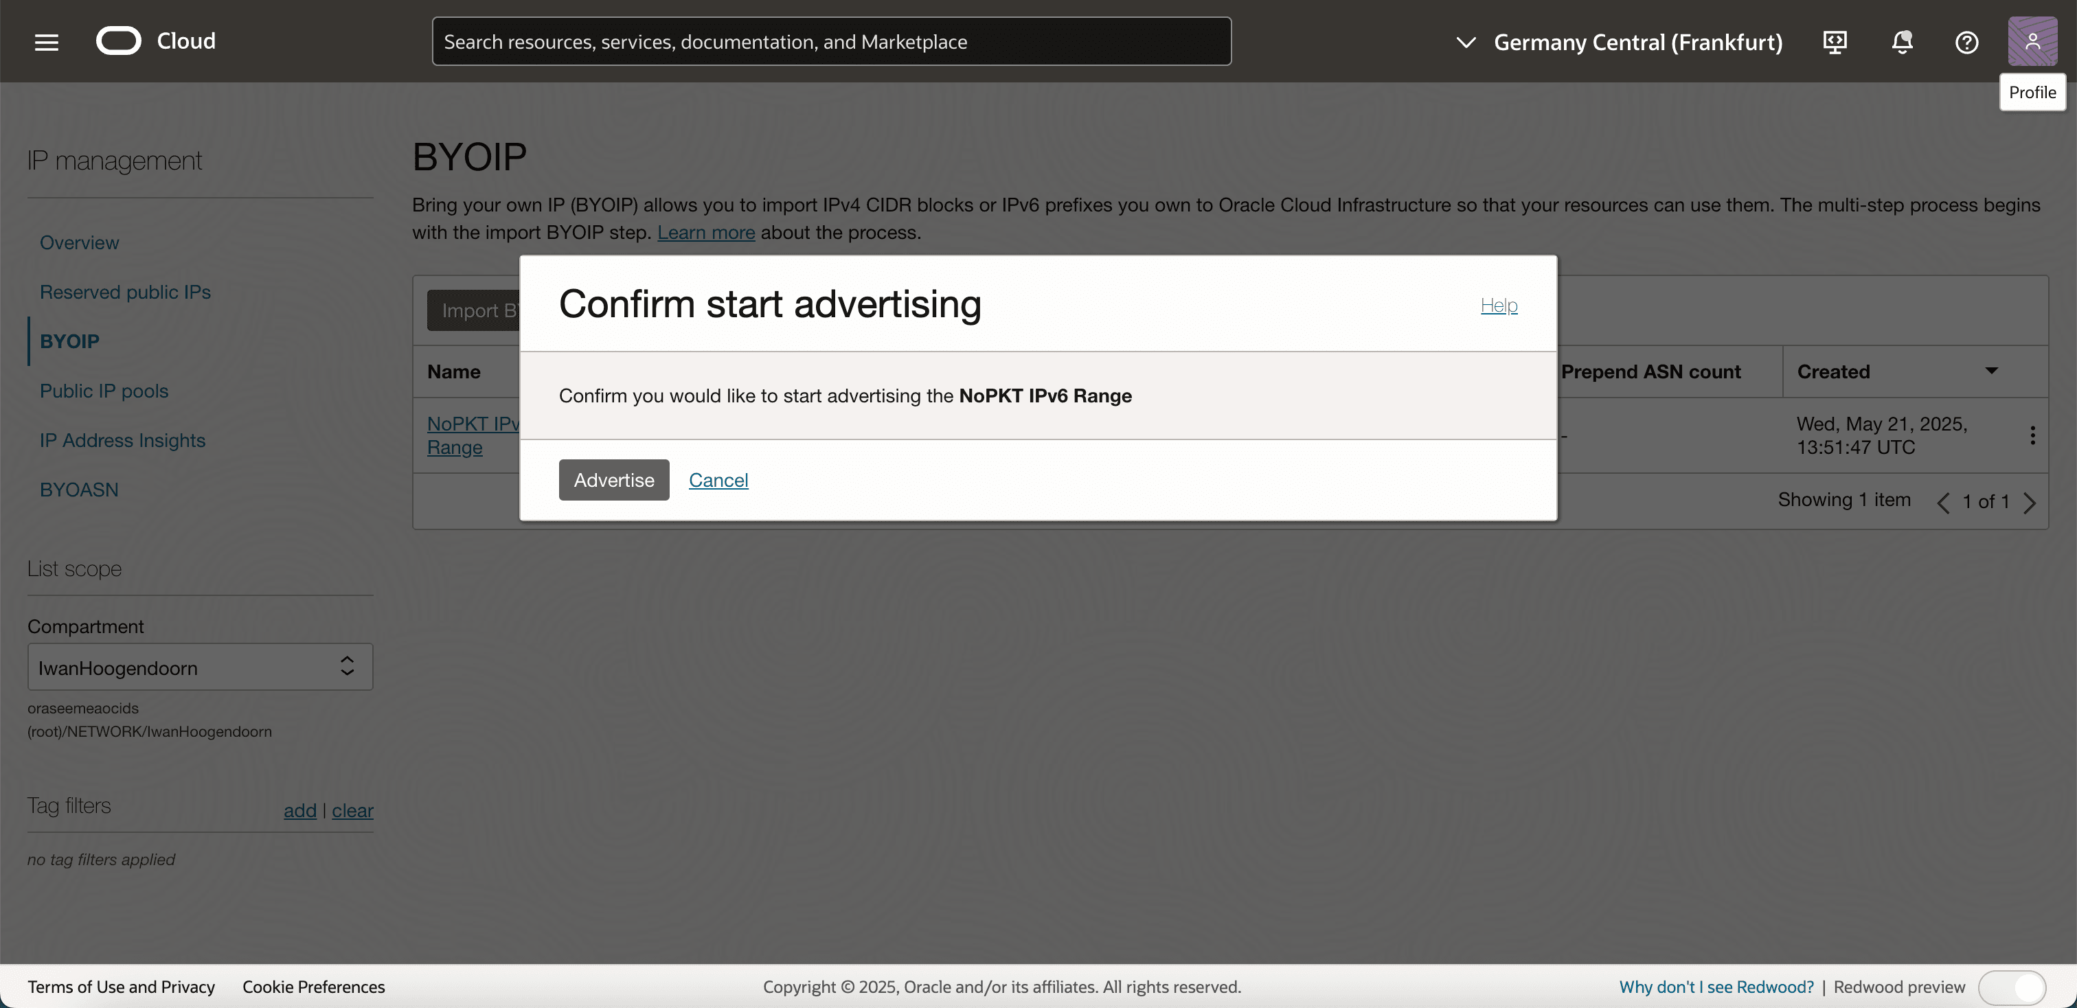Click add tag filters link
Image resolution: width=2077 pixels, height=1008 pixels.
tap(299, 810)
